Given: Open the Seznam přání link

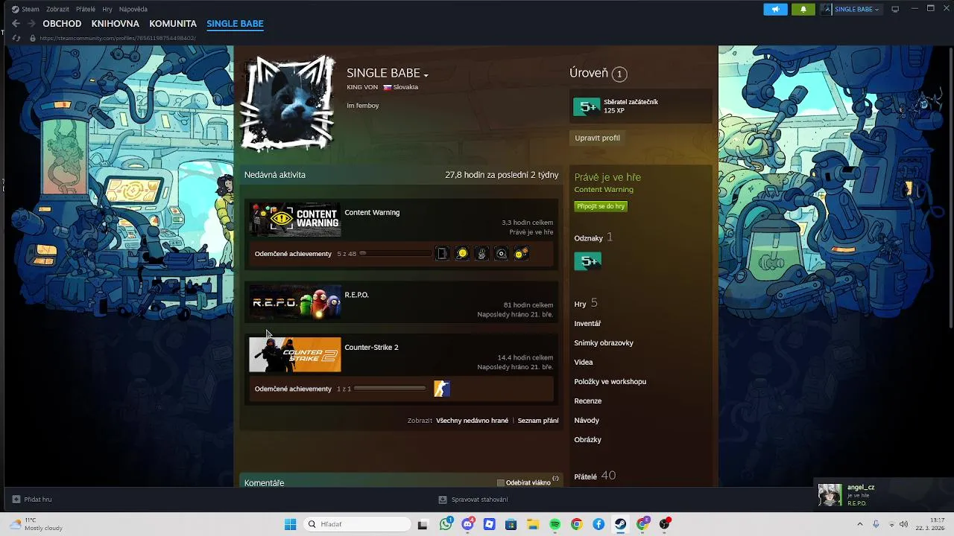Looking at the screenshot, I should (538, 421).
